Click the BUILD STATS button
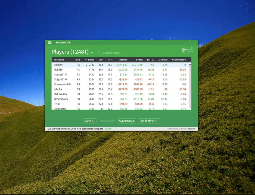 107,121
